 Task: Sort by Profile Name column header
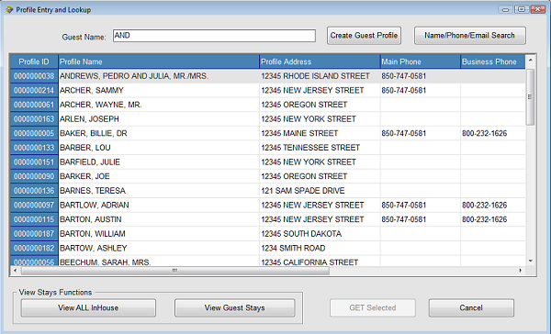[159, 61]
